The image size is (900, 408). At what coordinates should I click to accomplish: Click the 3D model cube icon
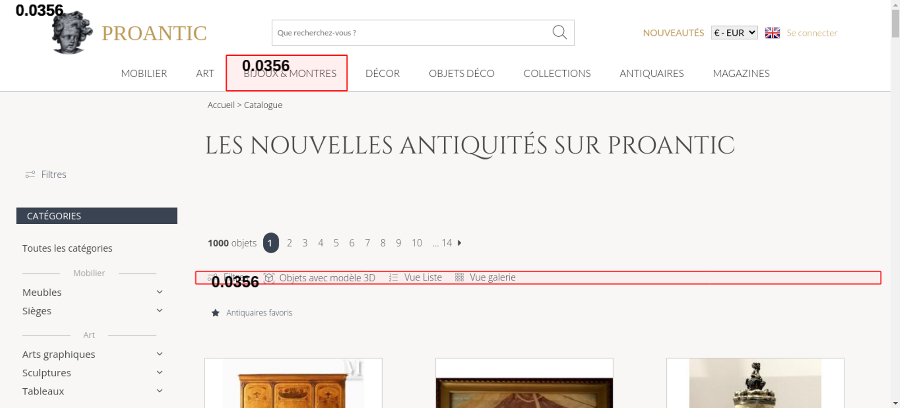click(269, 278)
